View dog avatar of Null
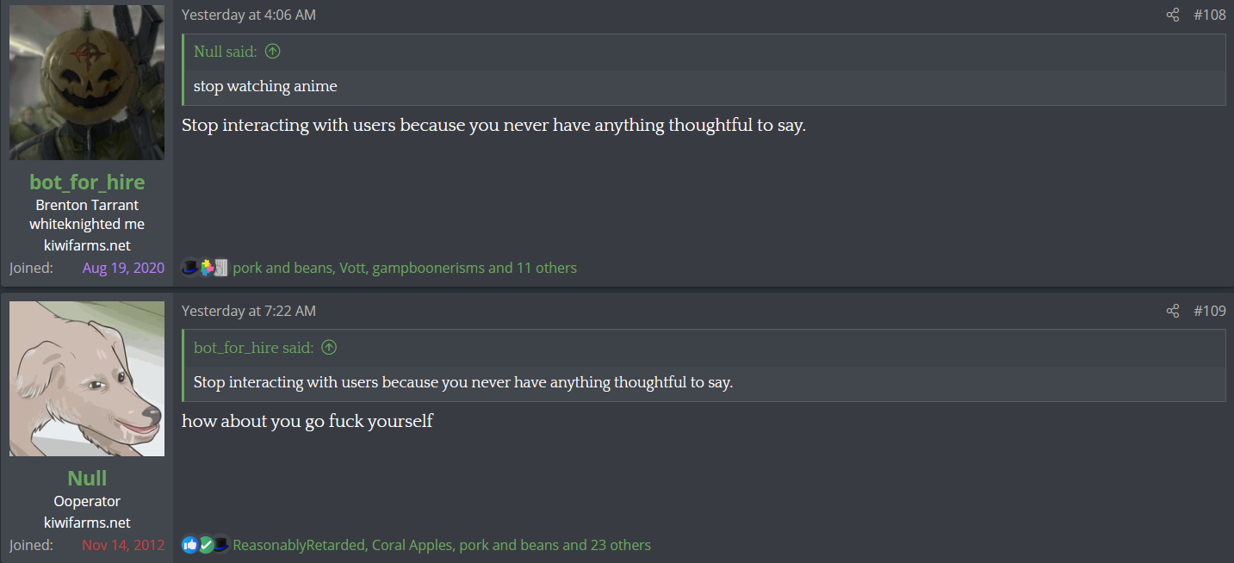 coord(87,379)
